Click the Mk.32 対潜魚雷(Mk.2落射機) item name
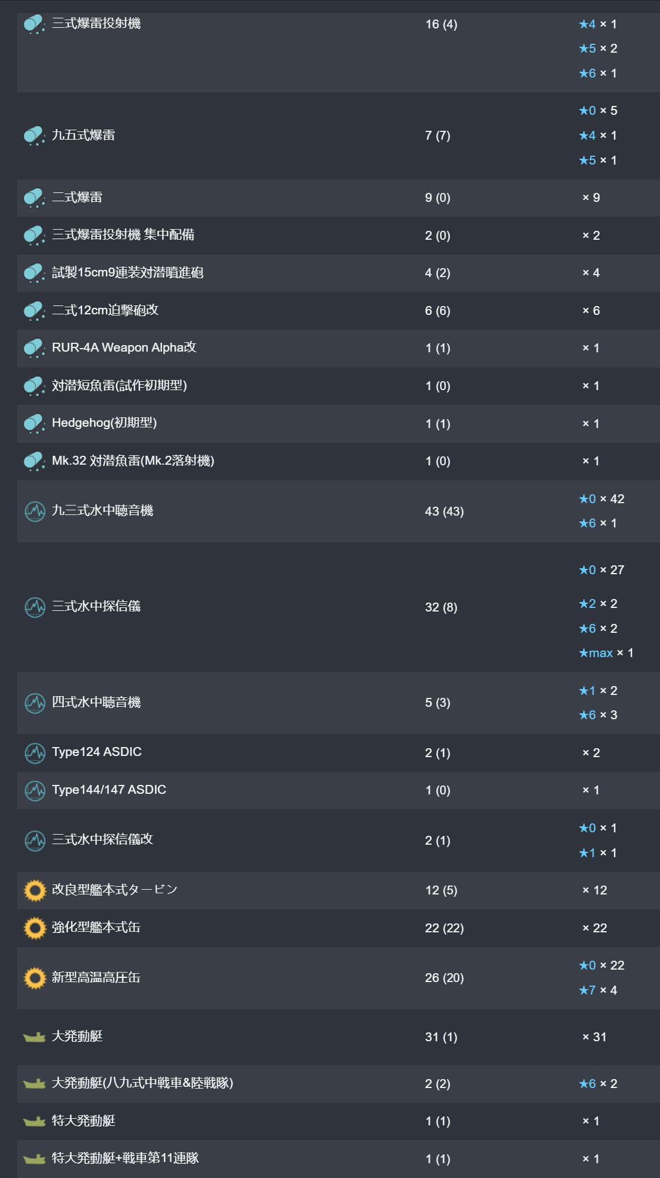The width and height of the screenshot is (660, 1178). (x=132, y=461)
